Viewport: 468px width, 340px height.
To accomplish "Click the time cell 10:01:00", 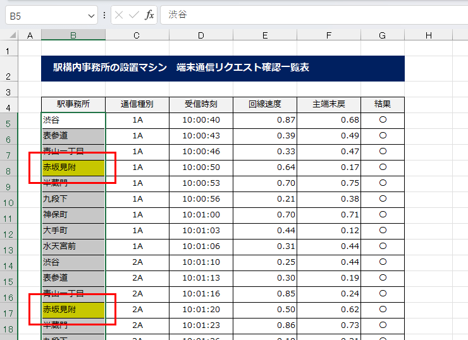I will [201, 215].
